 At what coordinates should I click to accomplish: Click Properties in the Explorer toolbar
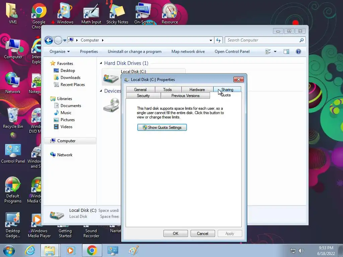pos(89,52)
